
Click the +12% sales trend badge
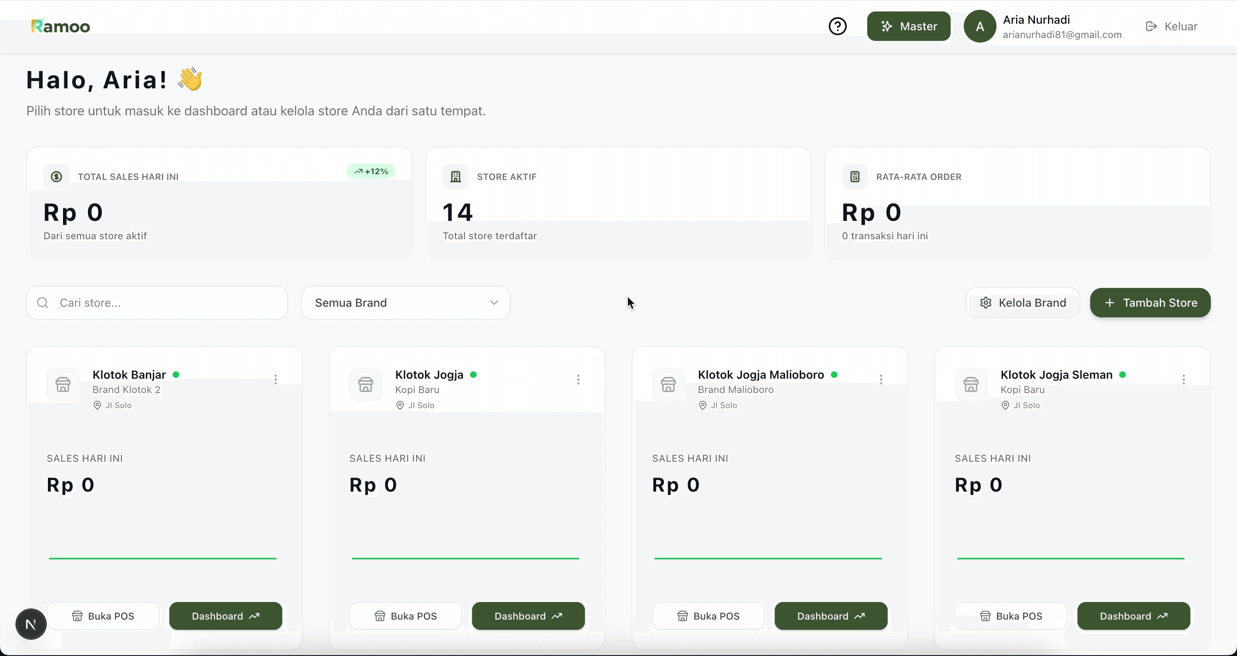[x=371, y=171]
